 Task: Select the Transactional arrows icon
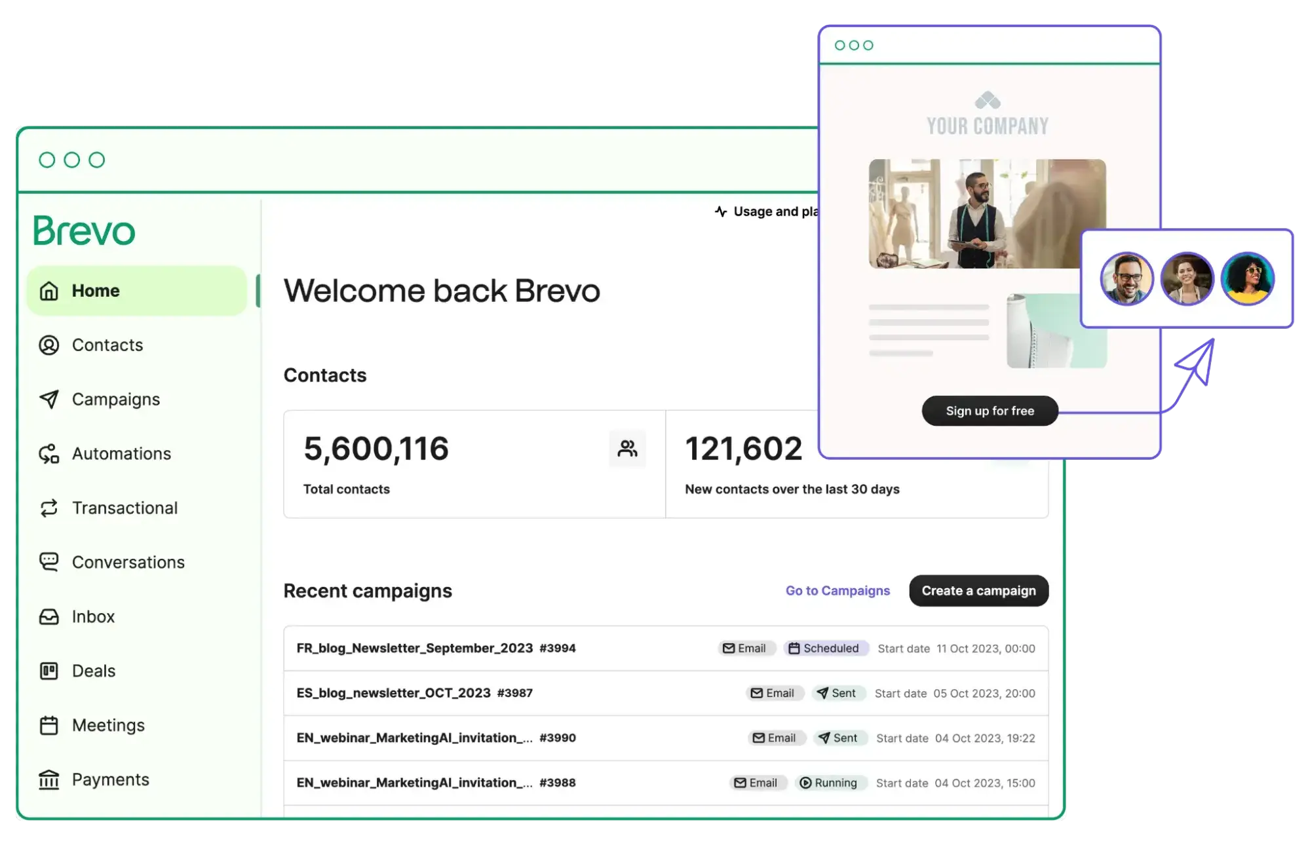point(49,508)
